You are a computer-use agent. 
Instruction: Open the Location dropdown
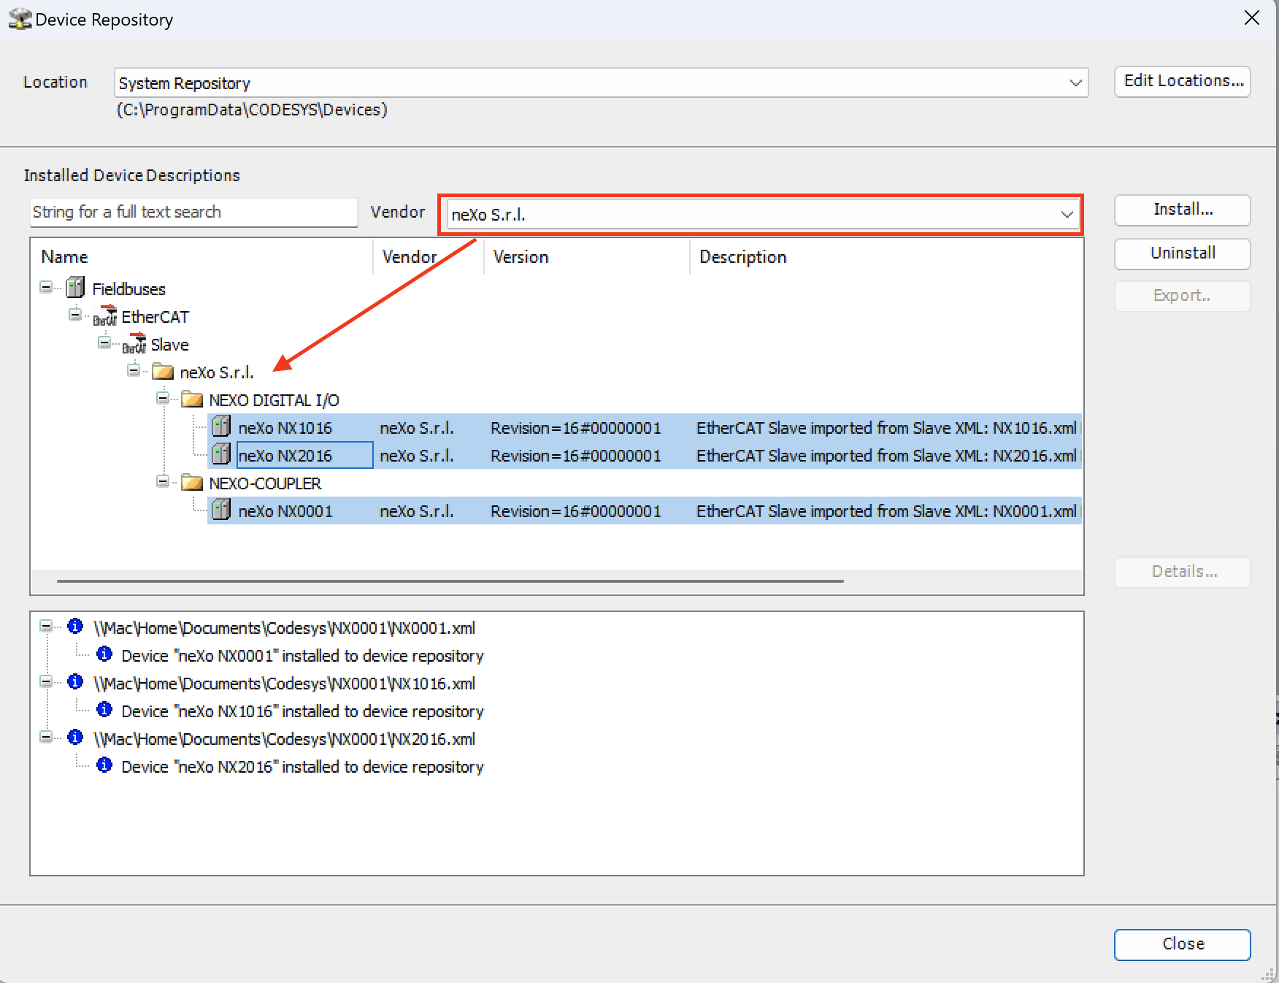1075,83
